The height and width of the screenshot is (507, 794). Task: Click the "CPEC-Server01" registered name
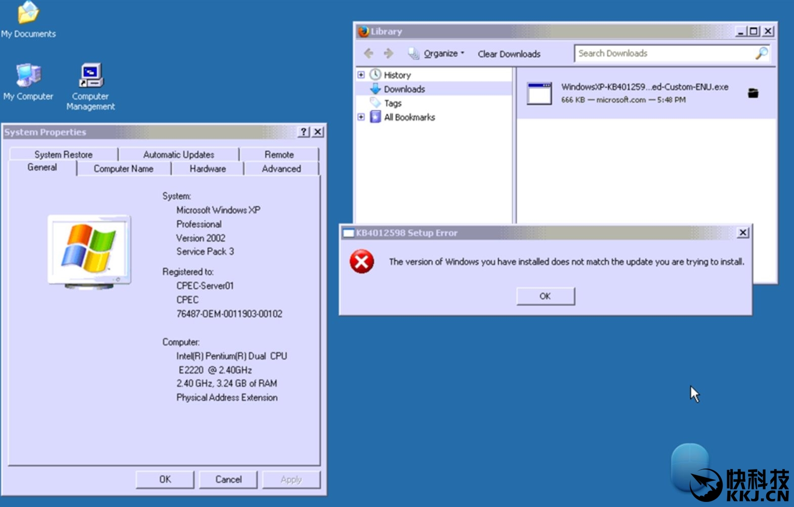coord(205,285)
